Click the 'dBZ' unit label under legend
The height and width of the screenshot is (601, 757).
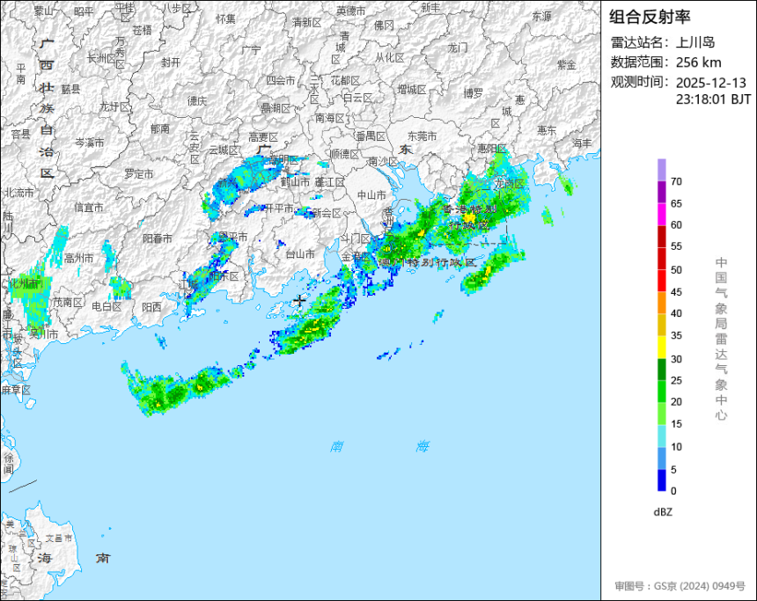click(x=663, y=512)
